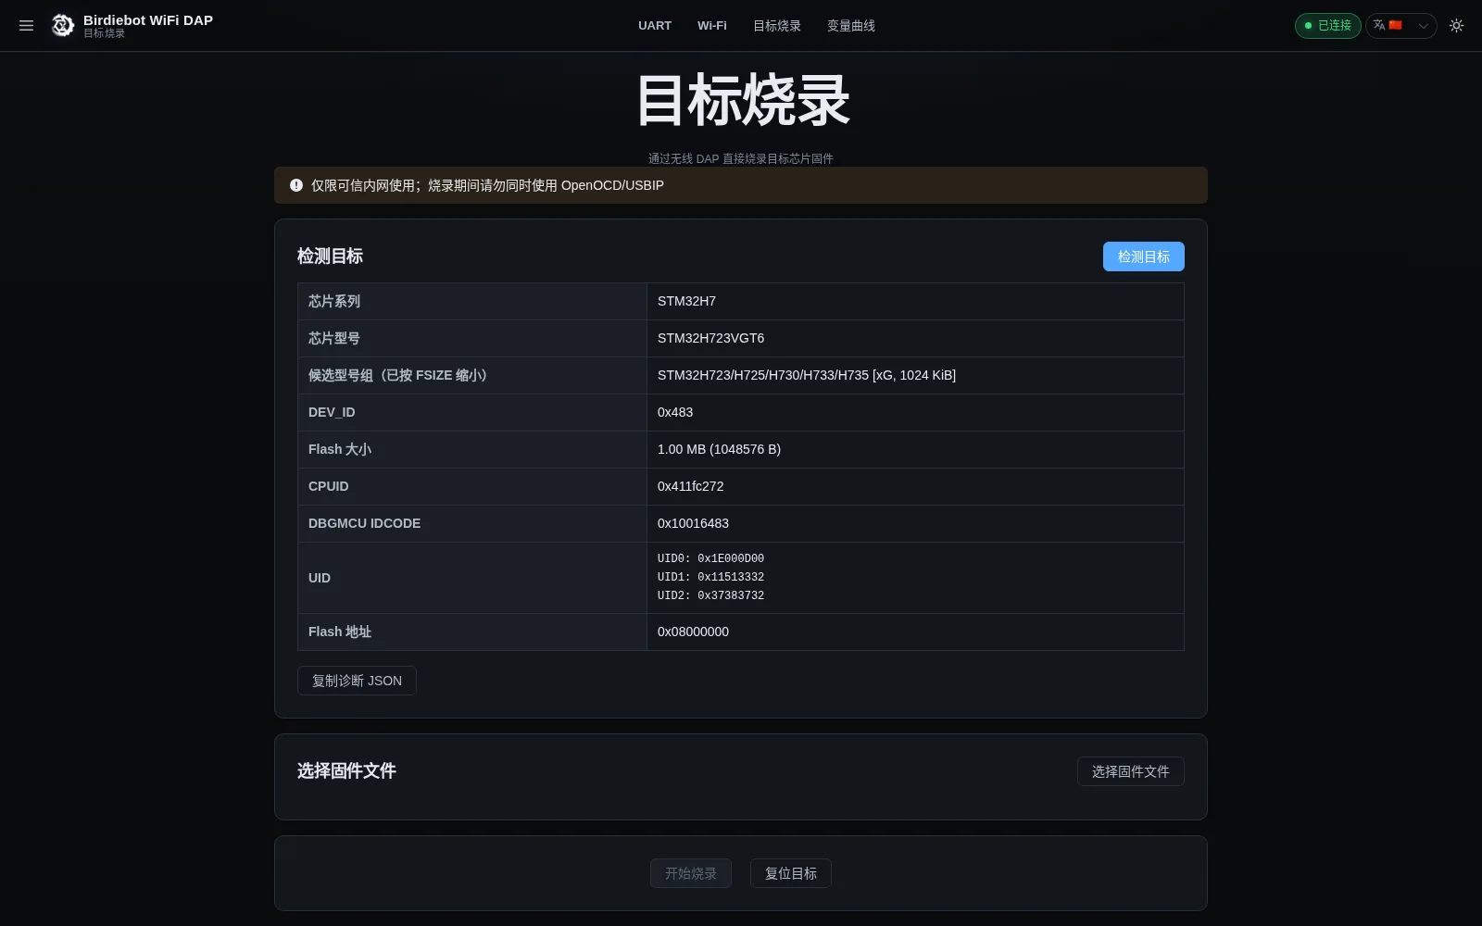
Task: Click the 选择固件文件 section heading
Action: click(346, 770)
